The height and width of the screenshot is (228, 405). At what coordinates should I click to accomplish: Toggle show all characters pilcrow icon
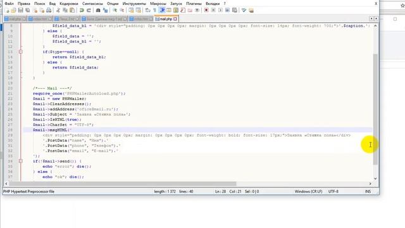coord(154,10)
